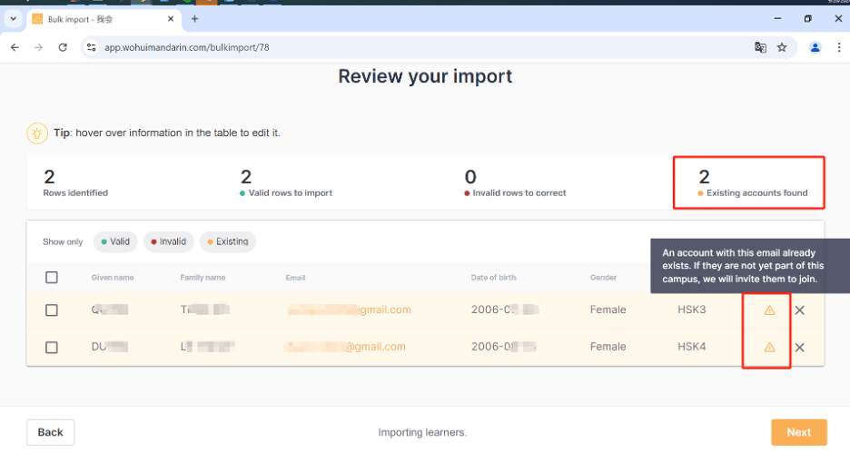
Task: Check the box for the second learner row
Action: coord(52,347)
